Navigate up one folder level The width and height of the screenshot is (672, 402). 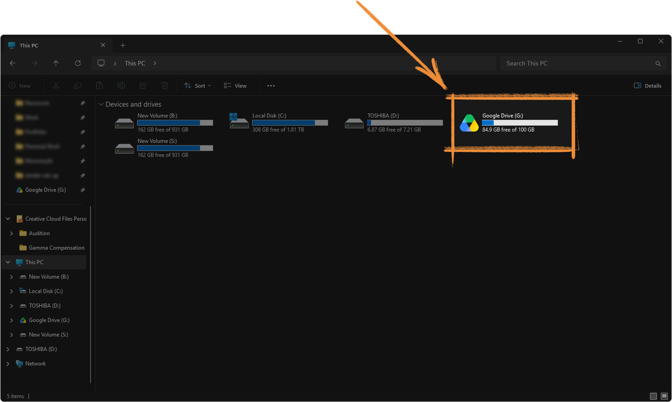coord(56,63)
